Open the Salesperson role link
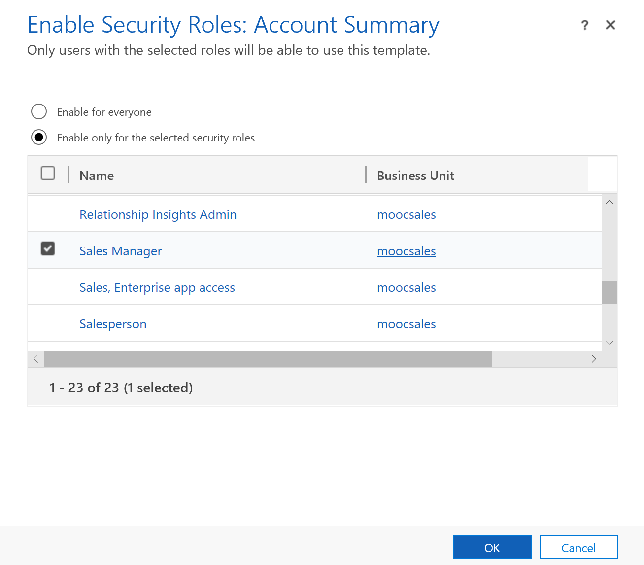 [113, 324]
